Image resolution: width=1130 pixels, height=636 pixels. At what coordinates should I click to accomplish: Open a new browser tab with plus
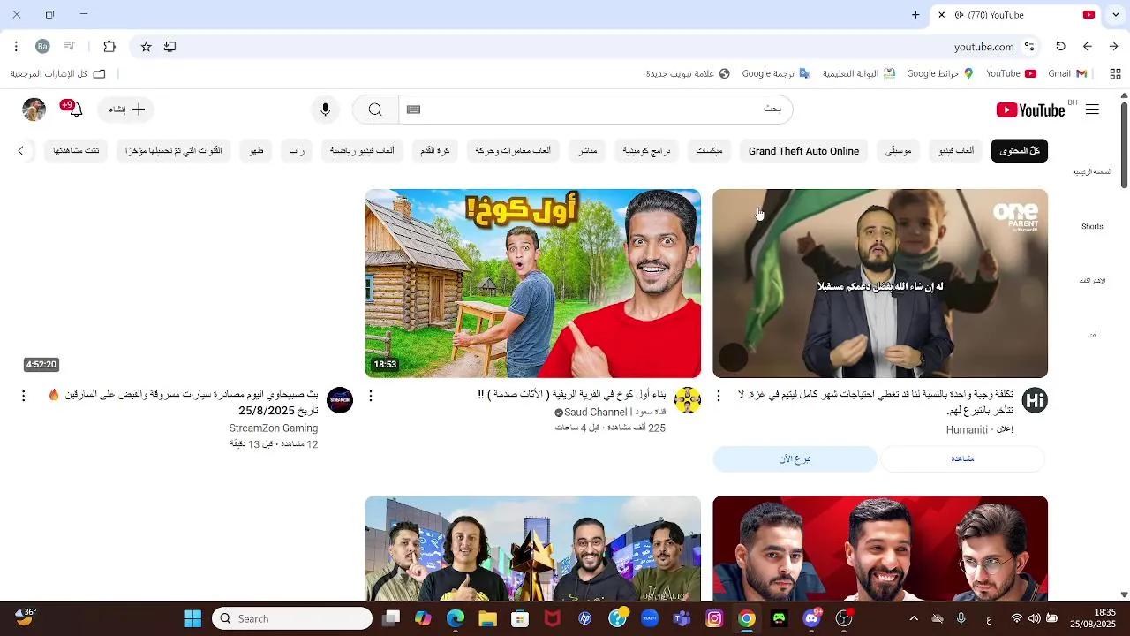point(915,15)
